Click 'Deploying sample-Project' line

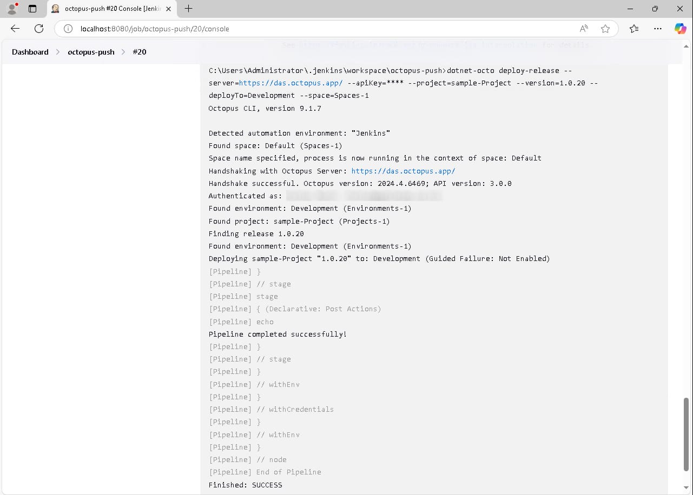pyautogui.click(x=379, y=258)
